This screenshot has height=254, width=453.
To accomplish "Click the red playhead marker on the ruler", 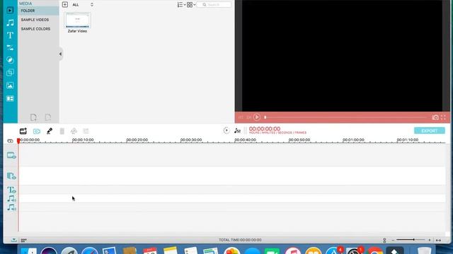I will [x=18, y=140].
